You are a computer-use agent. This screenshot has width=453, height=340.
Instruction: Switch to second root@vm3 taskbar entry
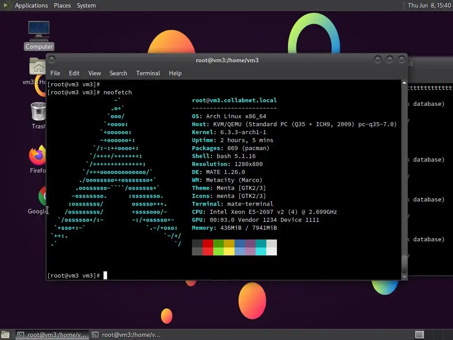point(126,335)
